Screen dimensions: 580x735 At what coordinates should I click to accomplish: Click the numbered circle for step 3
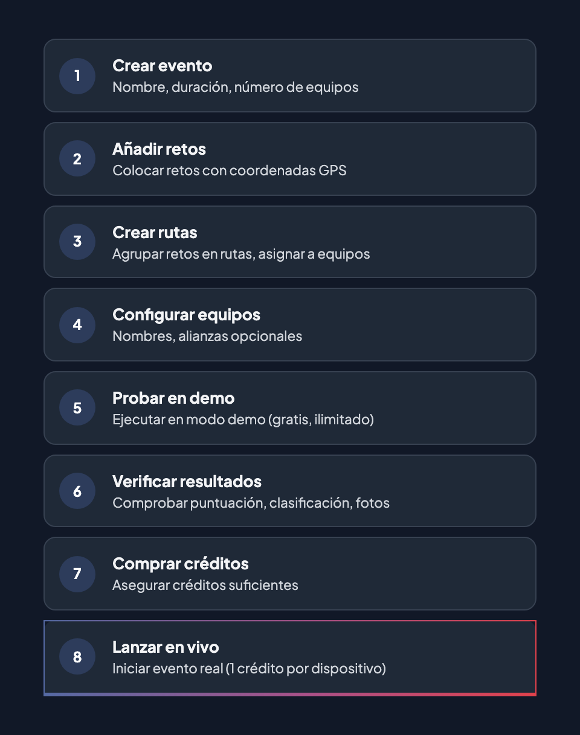click(77, 242)
